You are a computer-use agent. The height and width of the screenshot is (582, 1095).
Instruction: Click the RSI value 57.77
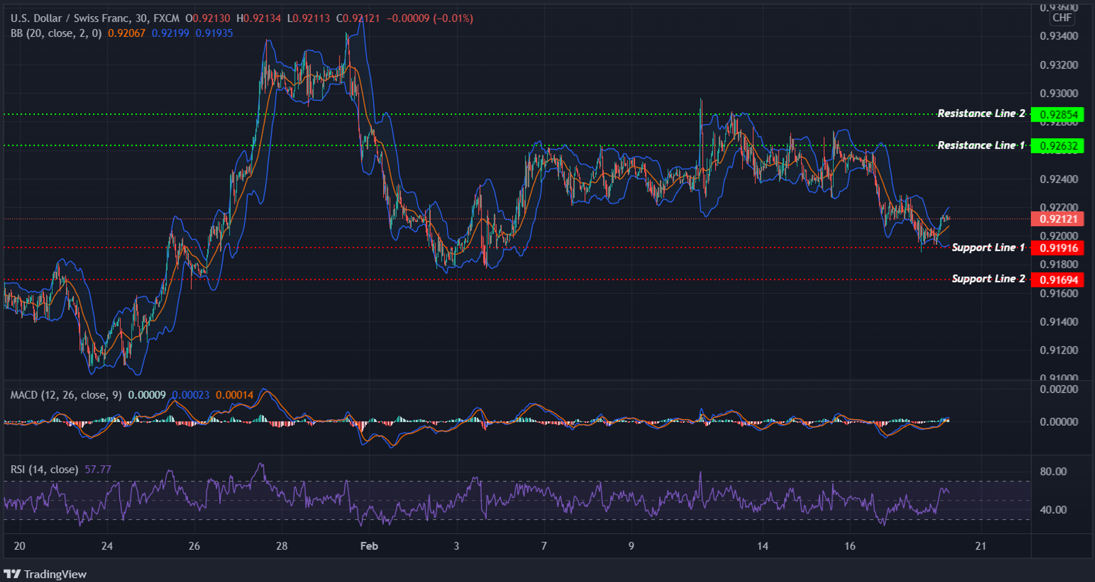tap(98, 469)
